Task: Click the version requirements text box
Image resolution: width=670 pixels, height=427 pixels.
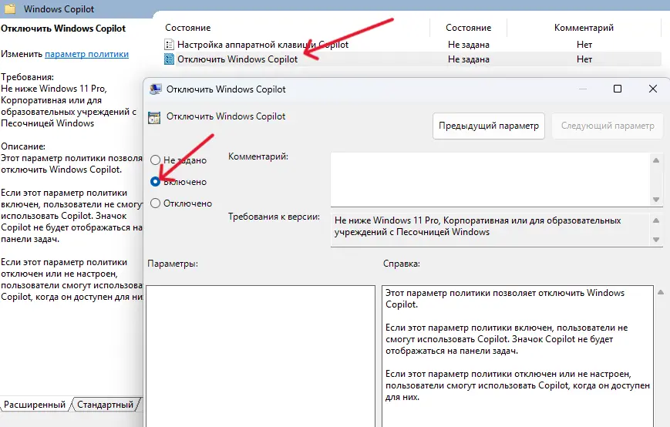Action: pos(490,230)
